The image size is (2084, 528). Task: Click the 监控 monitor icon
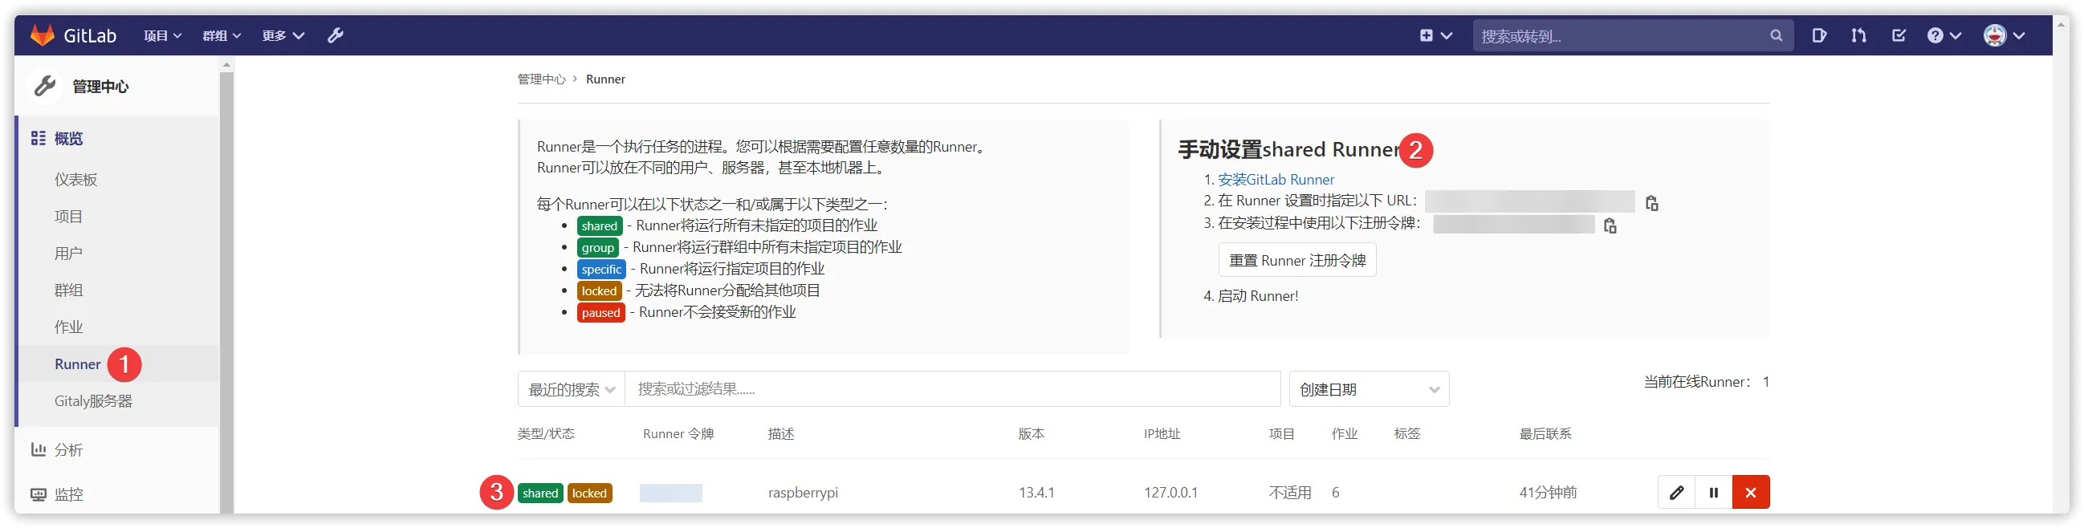(38, 494)
